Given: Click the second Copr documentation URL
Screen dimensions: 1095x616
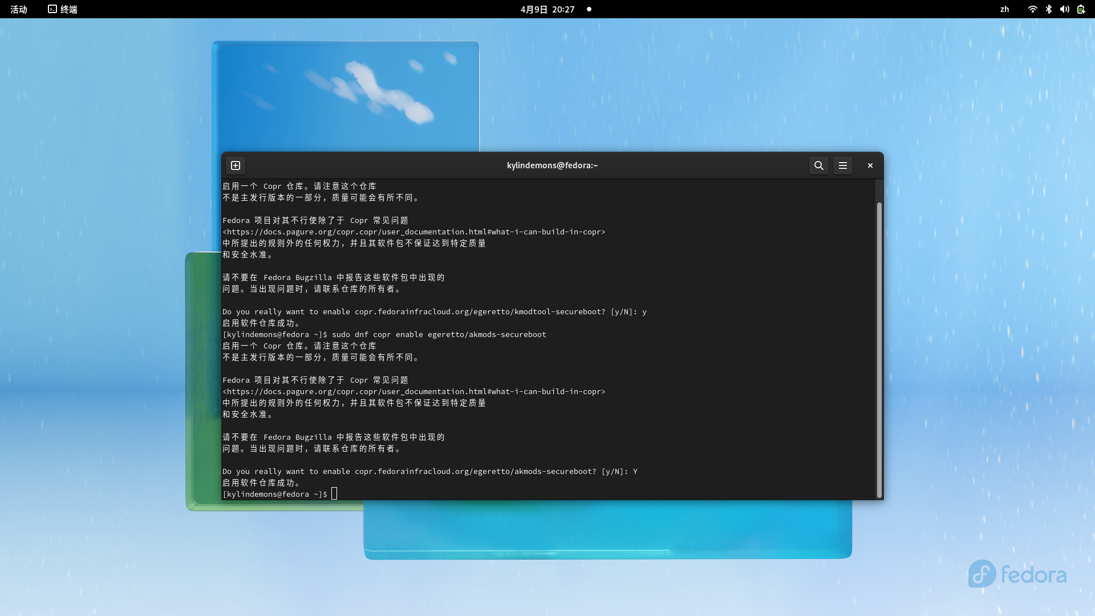Looking at the screenshot, I should pyautogui.click(x=413, y=392).
